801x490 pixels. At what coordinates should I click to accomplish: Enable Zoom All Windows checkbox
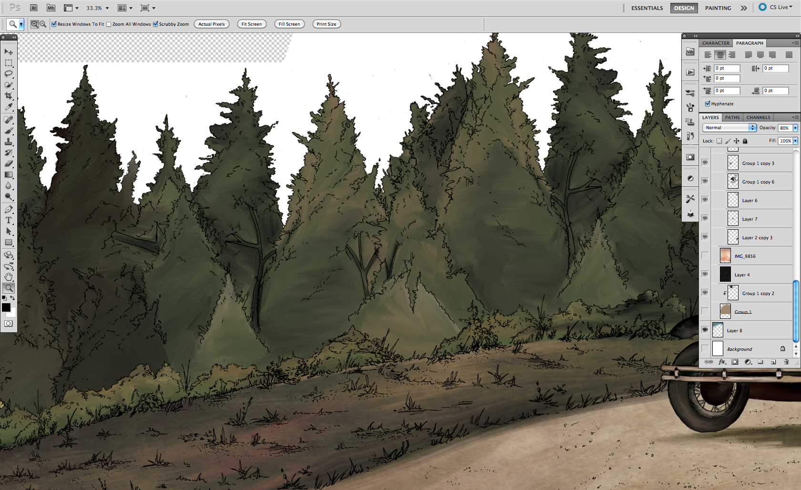coord(109,24)
